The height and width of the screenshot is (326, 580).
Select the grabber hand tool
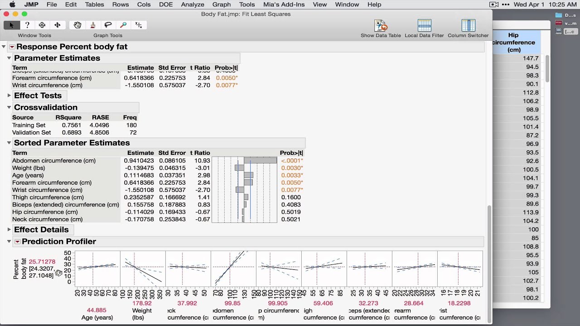click(x=77, y=25)
